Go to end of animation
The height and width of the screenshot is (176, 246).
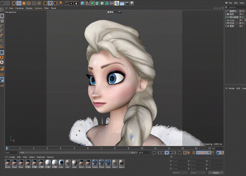180,153
